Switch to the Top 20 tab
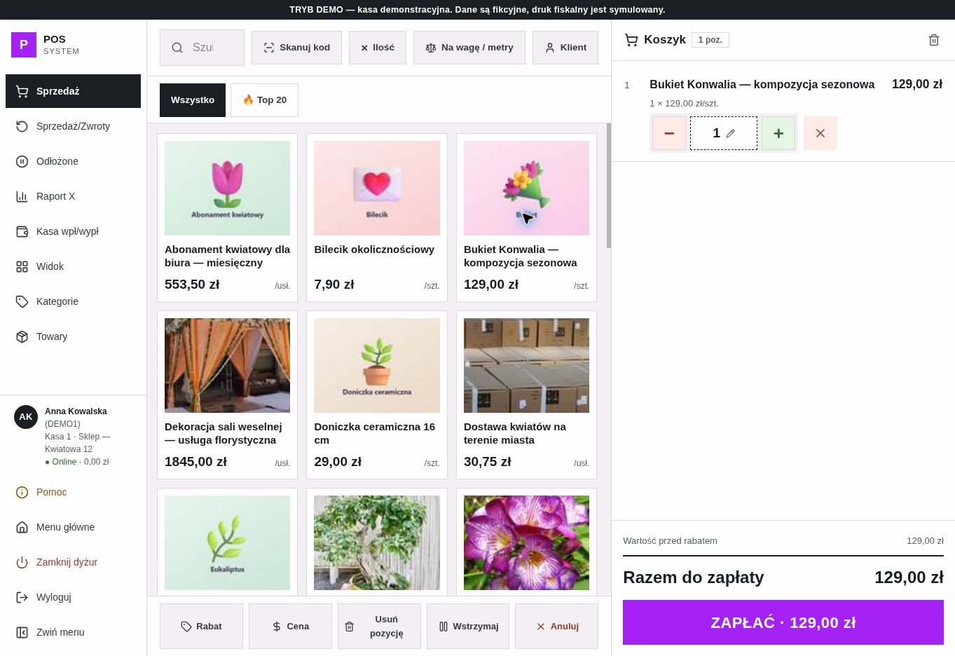Screen dimensions: 955x656 pyautogui.click(x=264, y=100)
